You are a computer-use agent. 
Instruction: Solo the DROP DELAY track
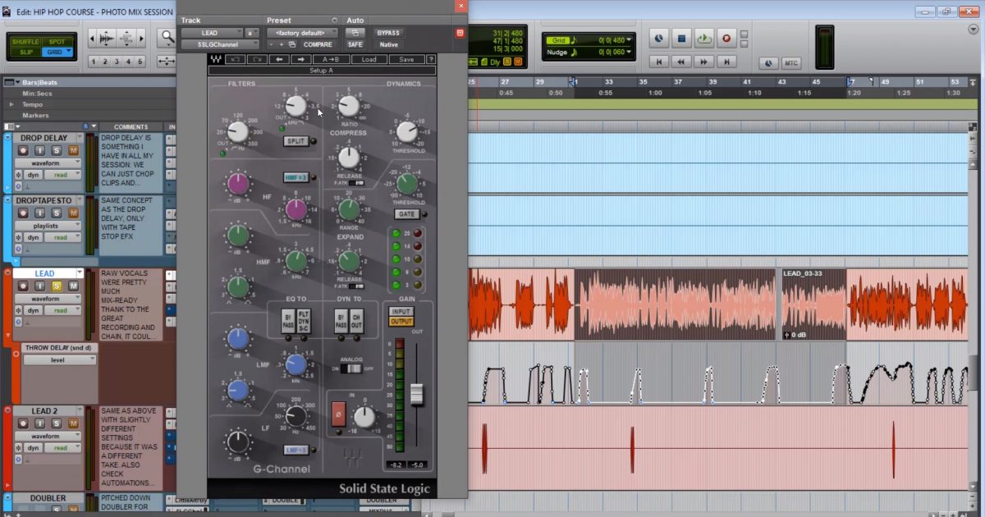pos(57,150)
